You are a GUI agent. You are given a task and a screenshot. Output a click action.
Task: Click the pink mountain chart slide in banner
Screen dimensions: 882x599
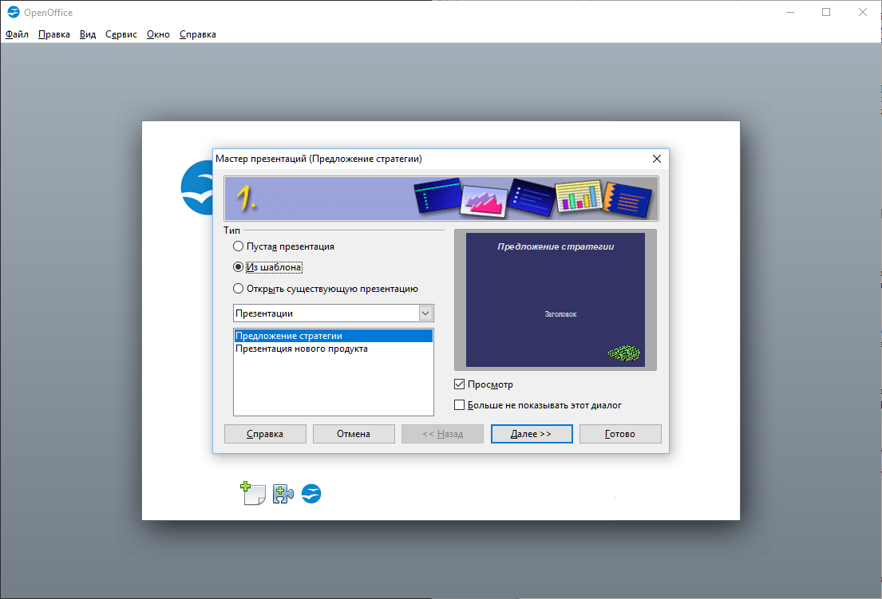coord(484,201)
